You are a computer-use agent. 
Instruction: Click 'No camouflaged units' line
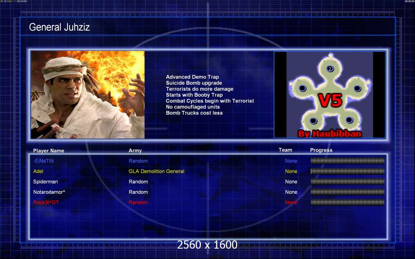coord(193,107)
